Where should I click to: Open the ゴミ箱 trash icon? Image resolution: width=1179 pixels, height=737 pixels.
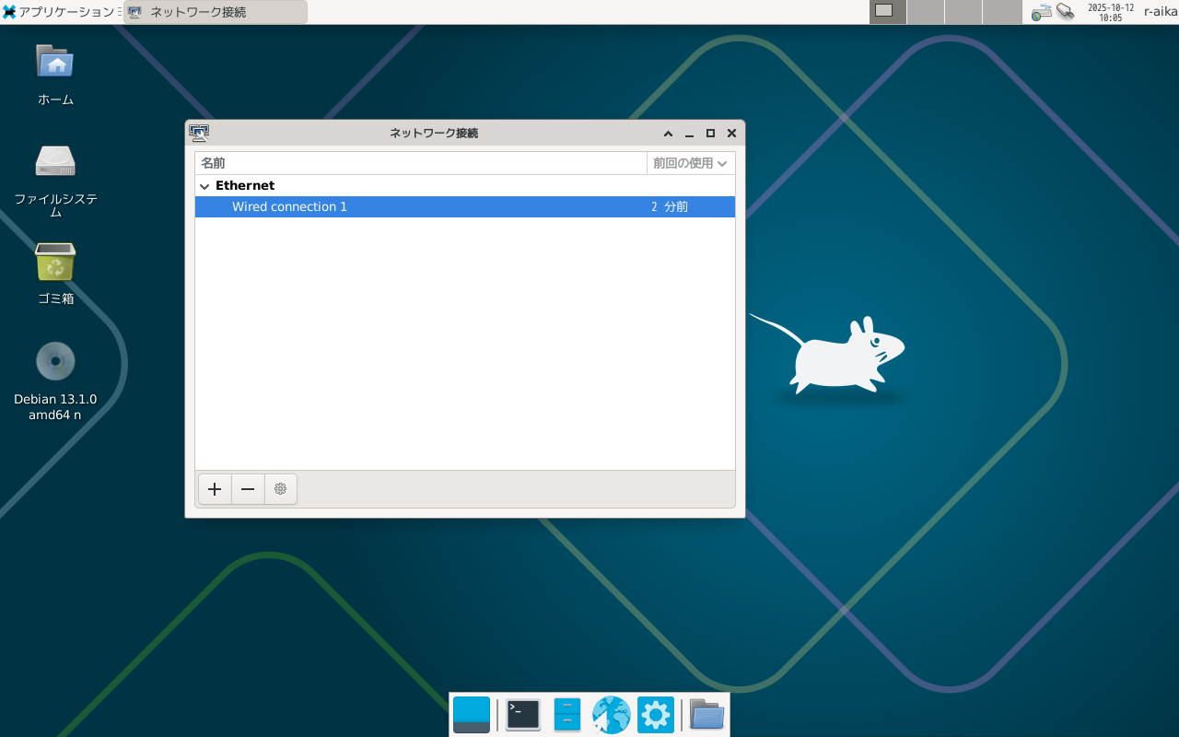pyautogui.click(x=55, y=263)
